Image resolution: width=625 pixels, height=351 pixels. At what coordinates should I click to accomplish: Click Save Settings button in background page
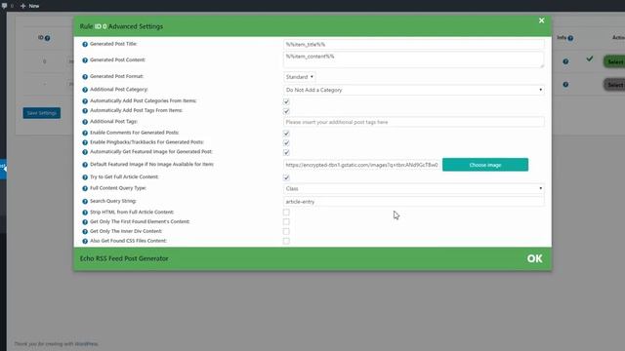[x=42, y=113]
